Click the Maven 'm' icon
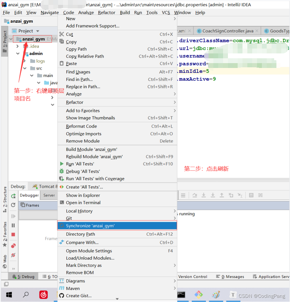The height and width of the screenshot is (302, 290). pyautogui.click(x=61, y=288)
